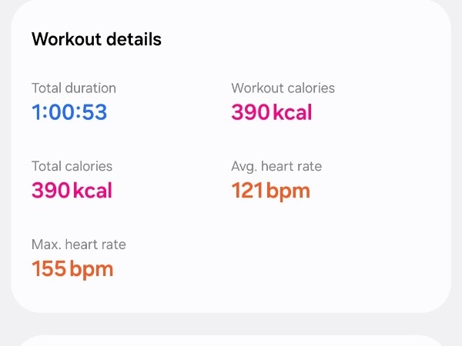Select the Avg. heart rate label
The height and width of the screenshot is (346, 462).
[276, 166]
